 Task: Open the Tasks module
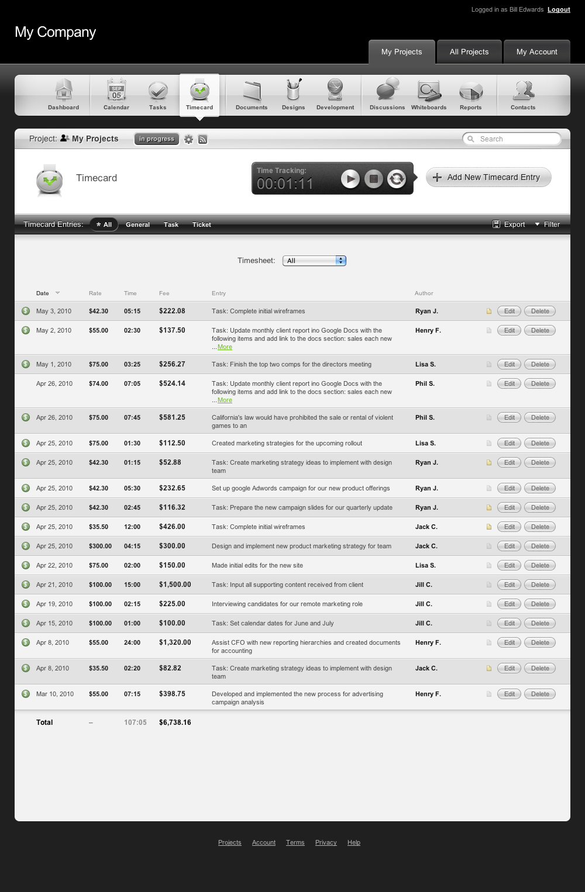coord(157,94)
